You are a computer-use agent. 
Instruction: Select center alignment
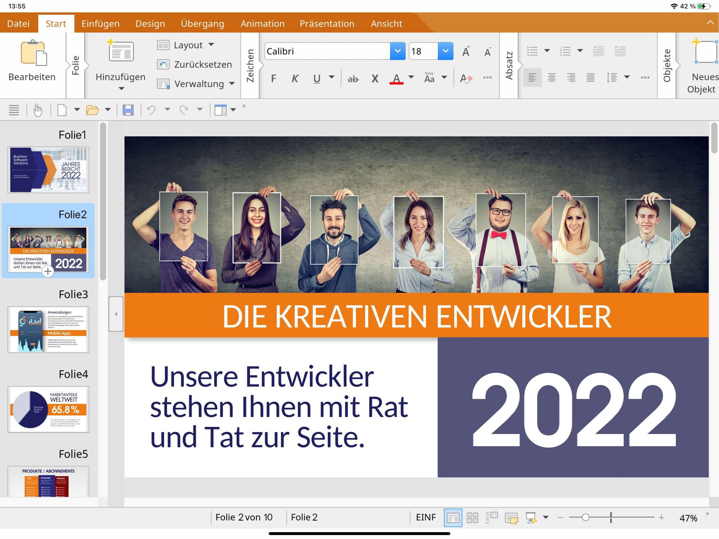(552, 78)
